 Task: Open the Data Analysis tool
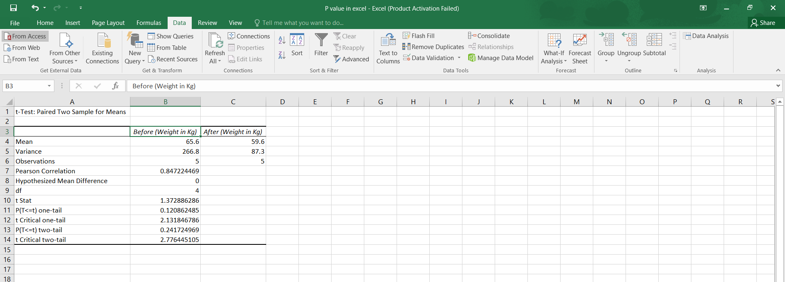(x=706, y=36)
